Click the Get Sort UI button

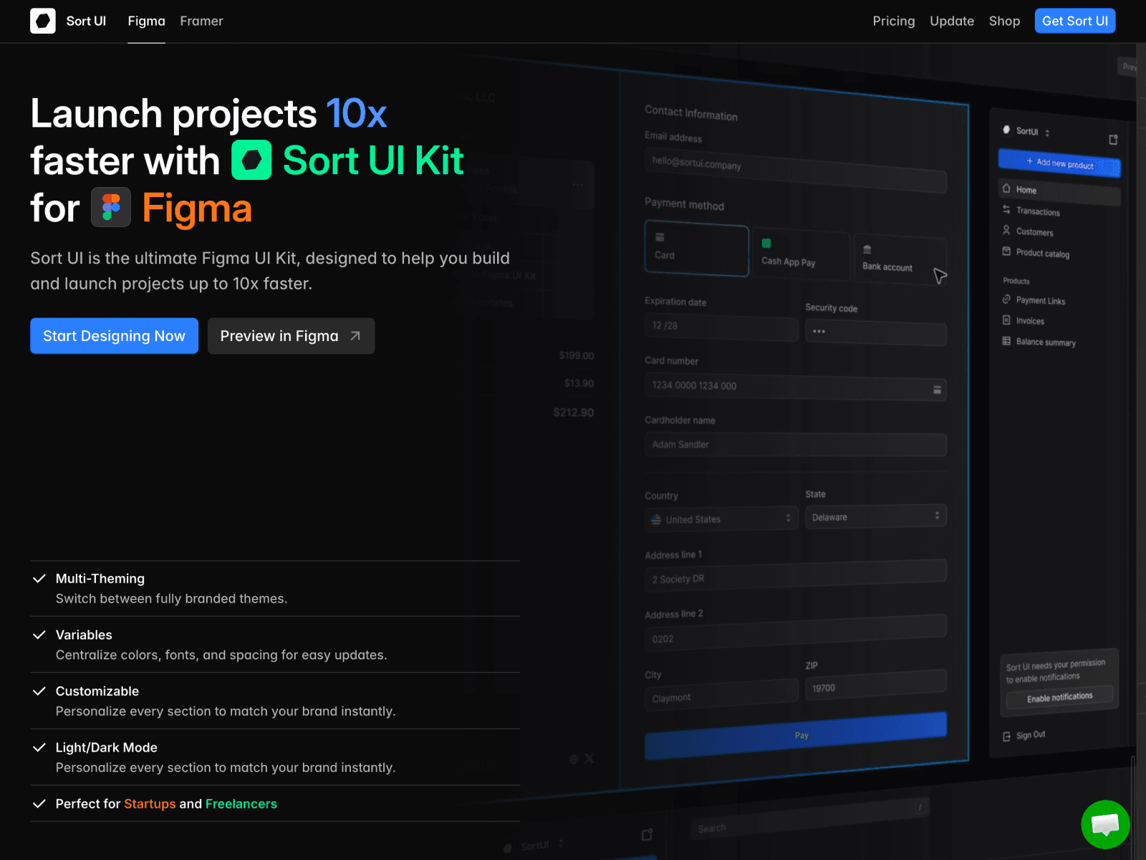pyautogui.click(x=1074, y=21)
